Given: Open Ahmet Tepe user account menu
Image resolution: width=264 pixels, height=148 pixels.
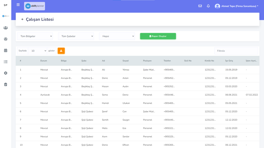Looking at the screenshot, I should point(236,6).
